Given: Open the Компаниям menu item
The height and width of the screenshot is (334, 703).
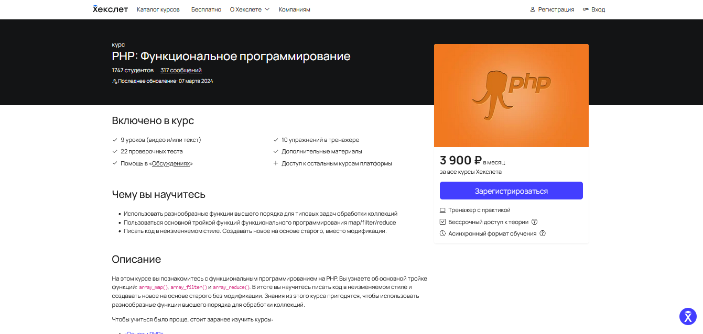Looking at the screenshot, I should pos(294,9).
